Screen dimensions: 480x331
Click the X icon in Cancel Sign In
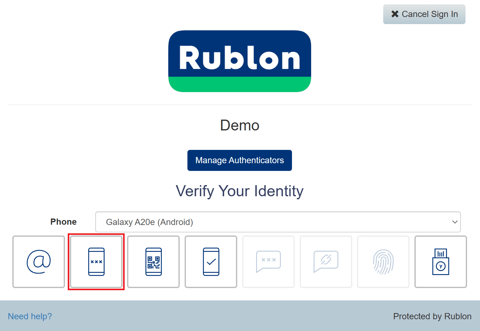[395, 14]
